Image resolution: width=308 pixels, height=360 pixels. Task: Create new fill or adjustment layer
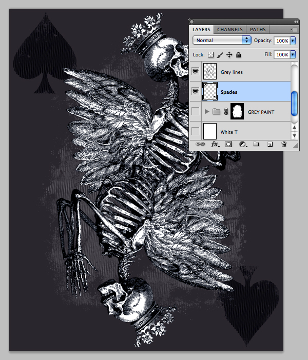[x=243, y=144]
